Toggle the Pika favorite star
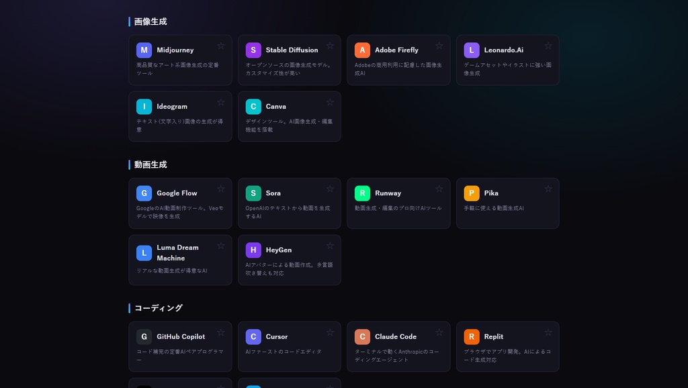Viewport: 688px width, 388px height. (x=548, y=189)
